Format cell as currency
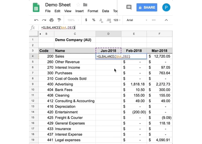202x144 pixels. click(86, 20)
